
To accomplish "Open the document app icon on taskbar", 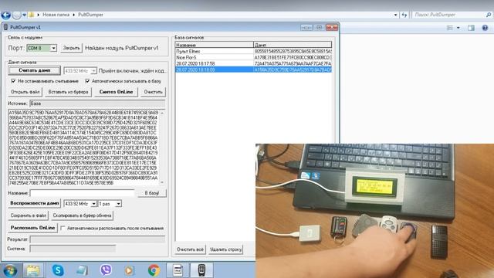I will 178,270.
